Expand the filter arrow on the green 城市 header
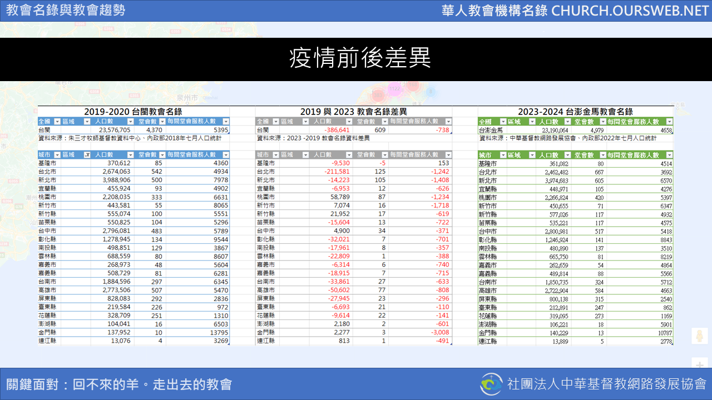The image size is (712, 400). [x=502, y=155]
